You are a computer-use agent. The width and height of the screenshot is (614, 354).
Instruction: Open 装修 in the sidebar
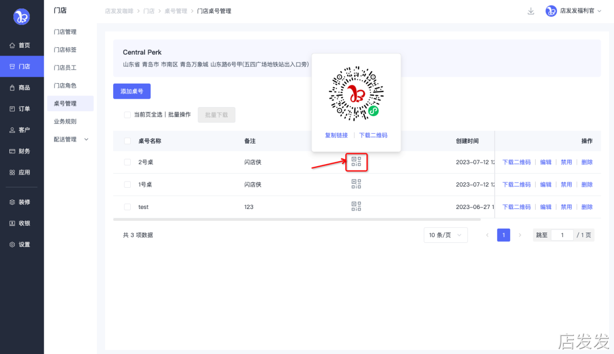pyautogui.click(x=22, y=202)
